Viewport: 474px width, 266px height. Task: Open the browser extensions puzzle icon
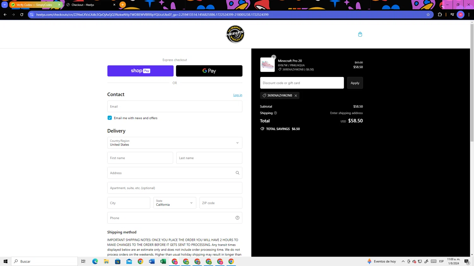point(440,14)
